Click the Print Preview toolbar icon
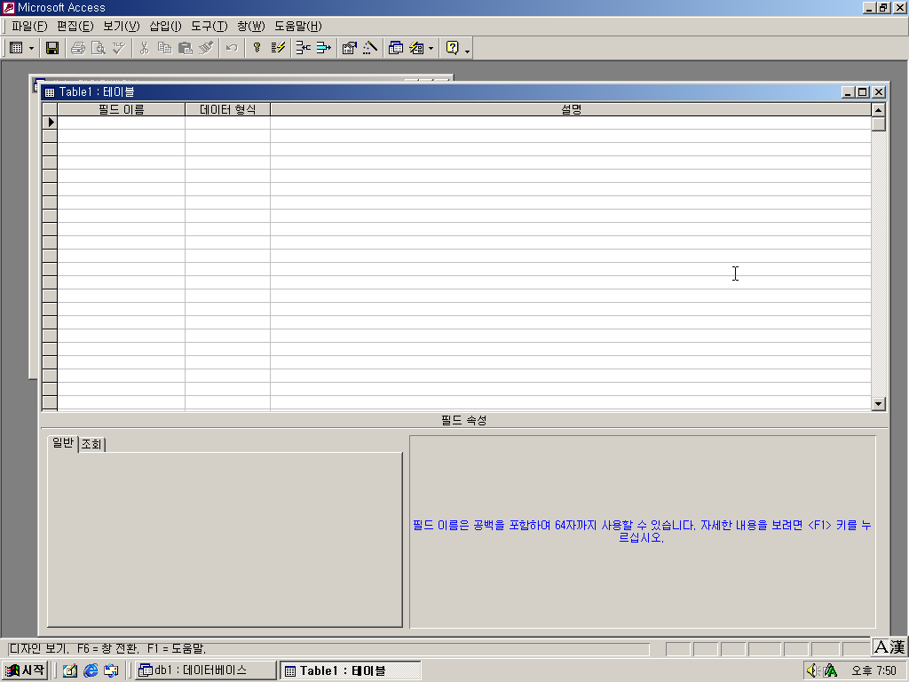 tap(99, 48)
